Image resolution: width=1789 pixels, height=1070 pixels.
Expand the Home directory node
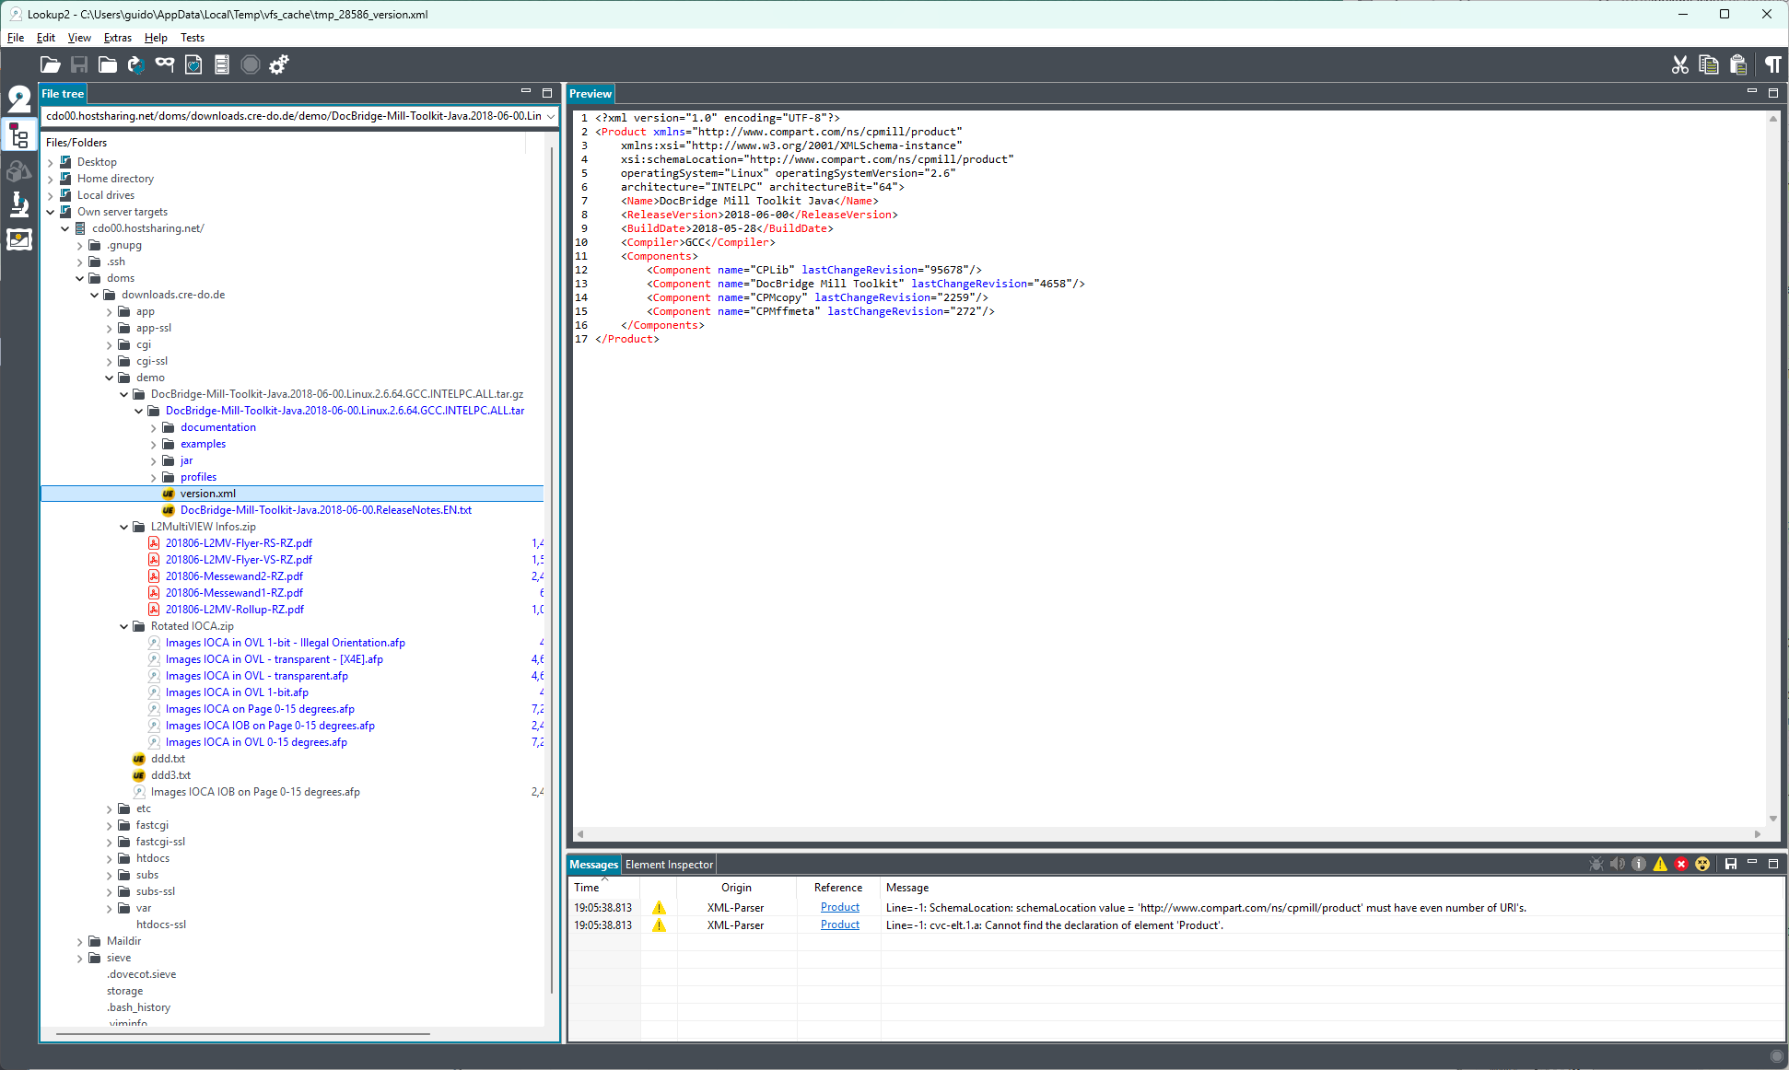pyautogui.click(x=51, y=179)
